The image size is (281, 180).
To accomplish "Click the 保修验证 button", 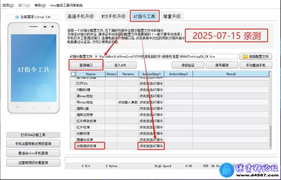I will coord(188,65).
